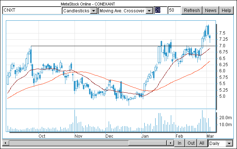Click the second moving average period field (50)
Image resolution: width=237 pixels, height=149 pixels.
[174, 10]
